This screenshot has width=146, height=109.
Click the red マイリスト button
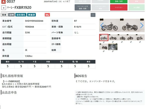119,7
